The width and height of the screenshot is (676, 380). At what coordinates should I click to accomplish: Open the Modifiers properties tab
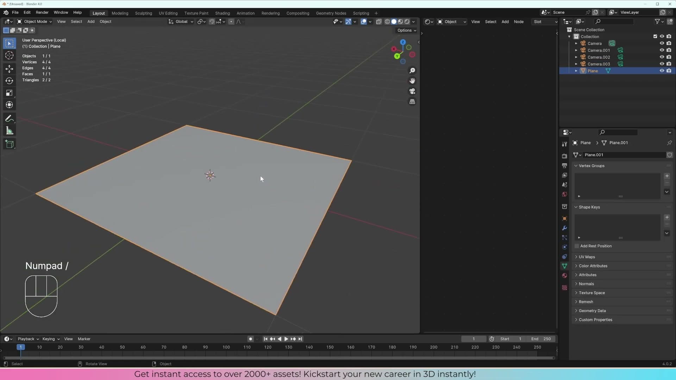click(x=564, y=228)
